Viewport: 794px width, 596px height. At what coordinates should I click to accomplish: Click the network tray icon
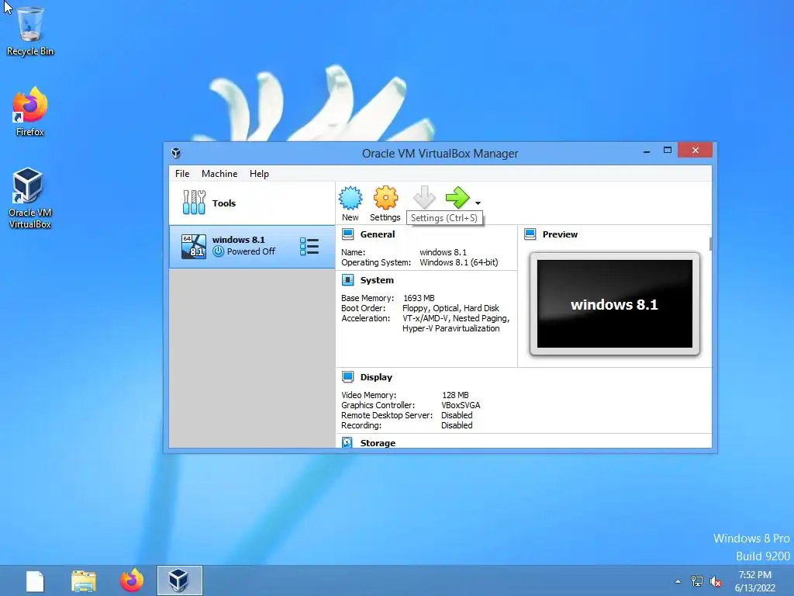point(697,581)
